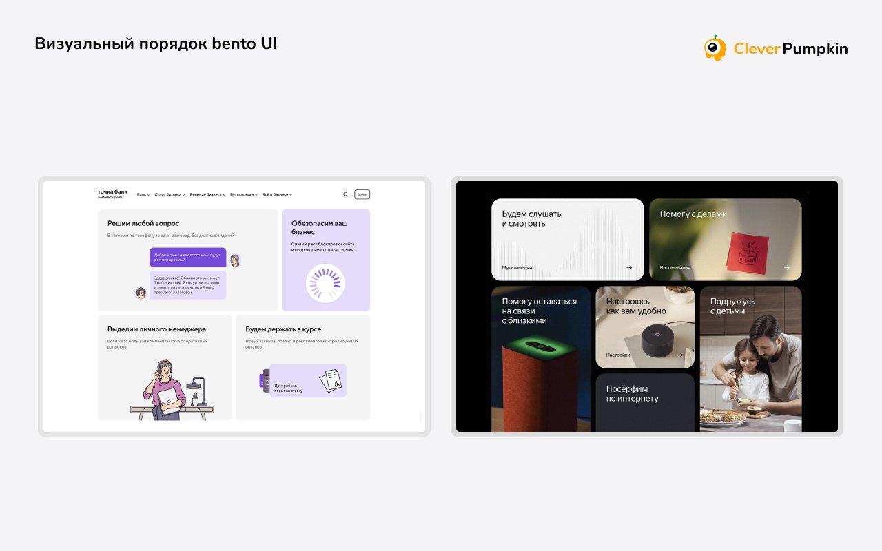This screenshot has height=551, width=882.
Task: Expand the Бухгалтерам menu
Action: [x=244, y=194]
